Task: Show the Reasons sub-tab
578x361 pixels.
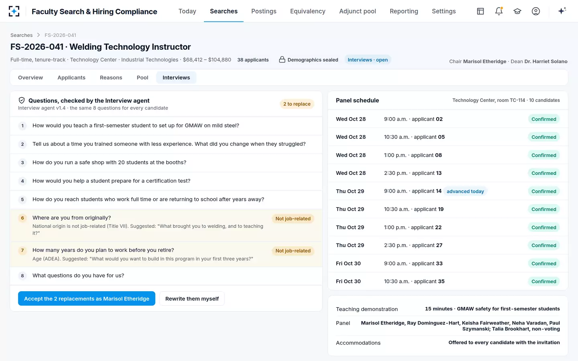Action: (111, 77)
